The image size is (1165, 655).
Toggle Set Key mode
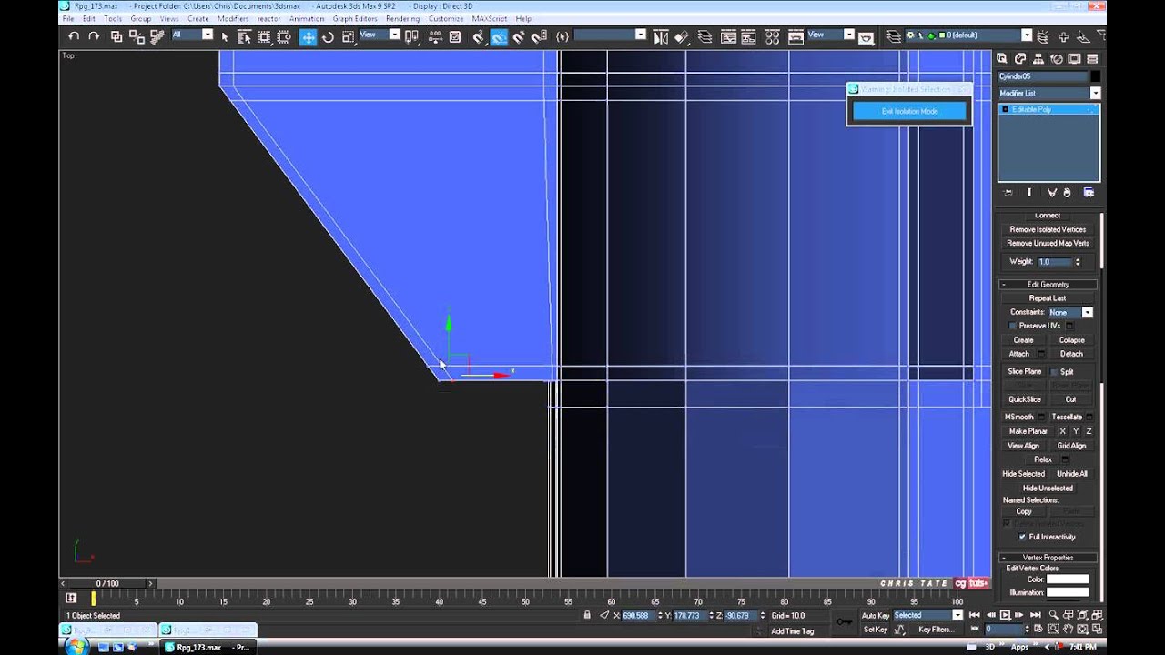point(875,629)
